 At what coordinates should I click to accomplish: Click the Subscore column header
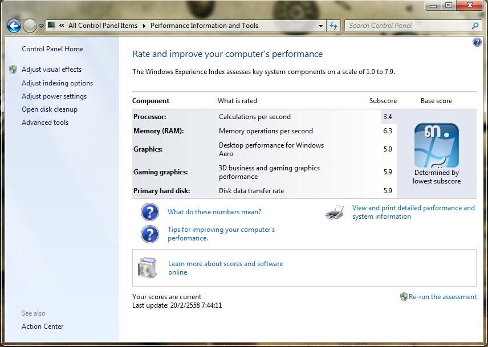coord(383,101)
